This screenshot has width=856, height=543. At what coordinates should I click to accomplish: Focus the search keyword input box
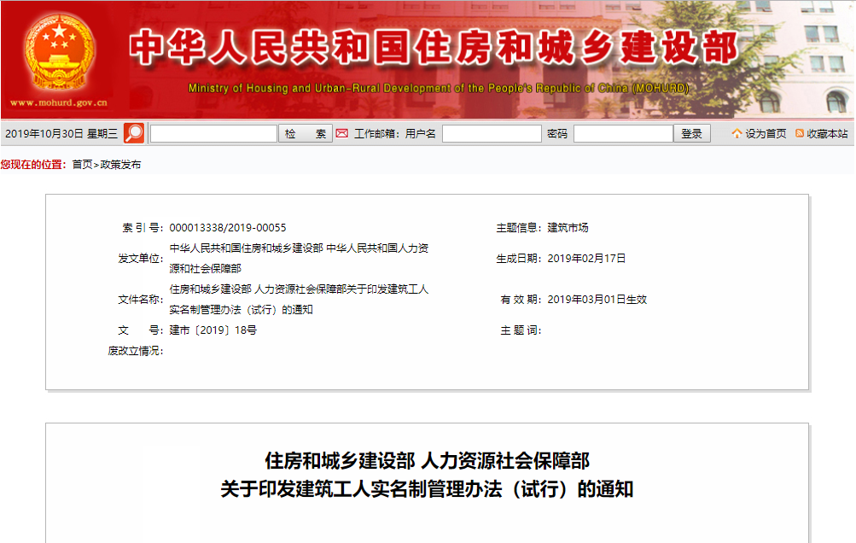tap(213, 134)
